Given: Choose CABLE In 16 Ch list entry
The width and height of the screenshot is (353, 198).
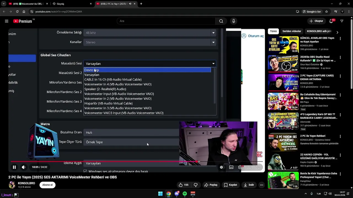Looking at the screenshot, I should coord(113,79).
